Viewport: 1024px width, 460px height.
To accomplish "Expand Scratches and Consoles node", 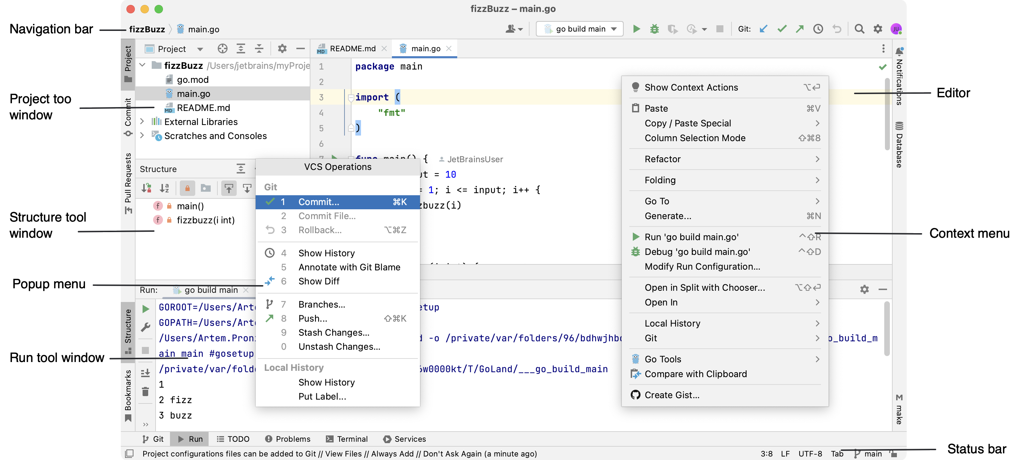I will [142, 136].
